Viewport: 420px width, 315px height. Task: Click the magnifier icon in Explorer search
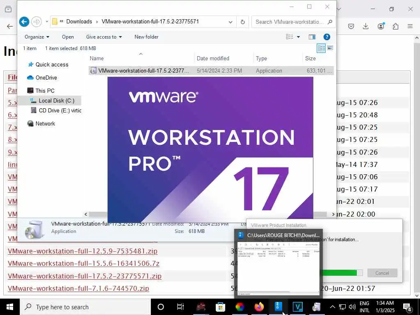(x=330, y=22)
